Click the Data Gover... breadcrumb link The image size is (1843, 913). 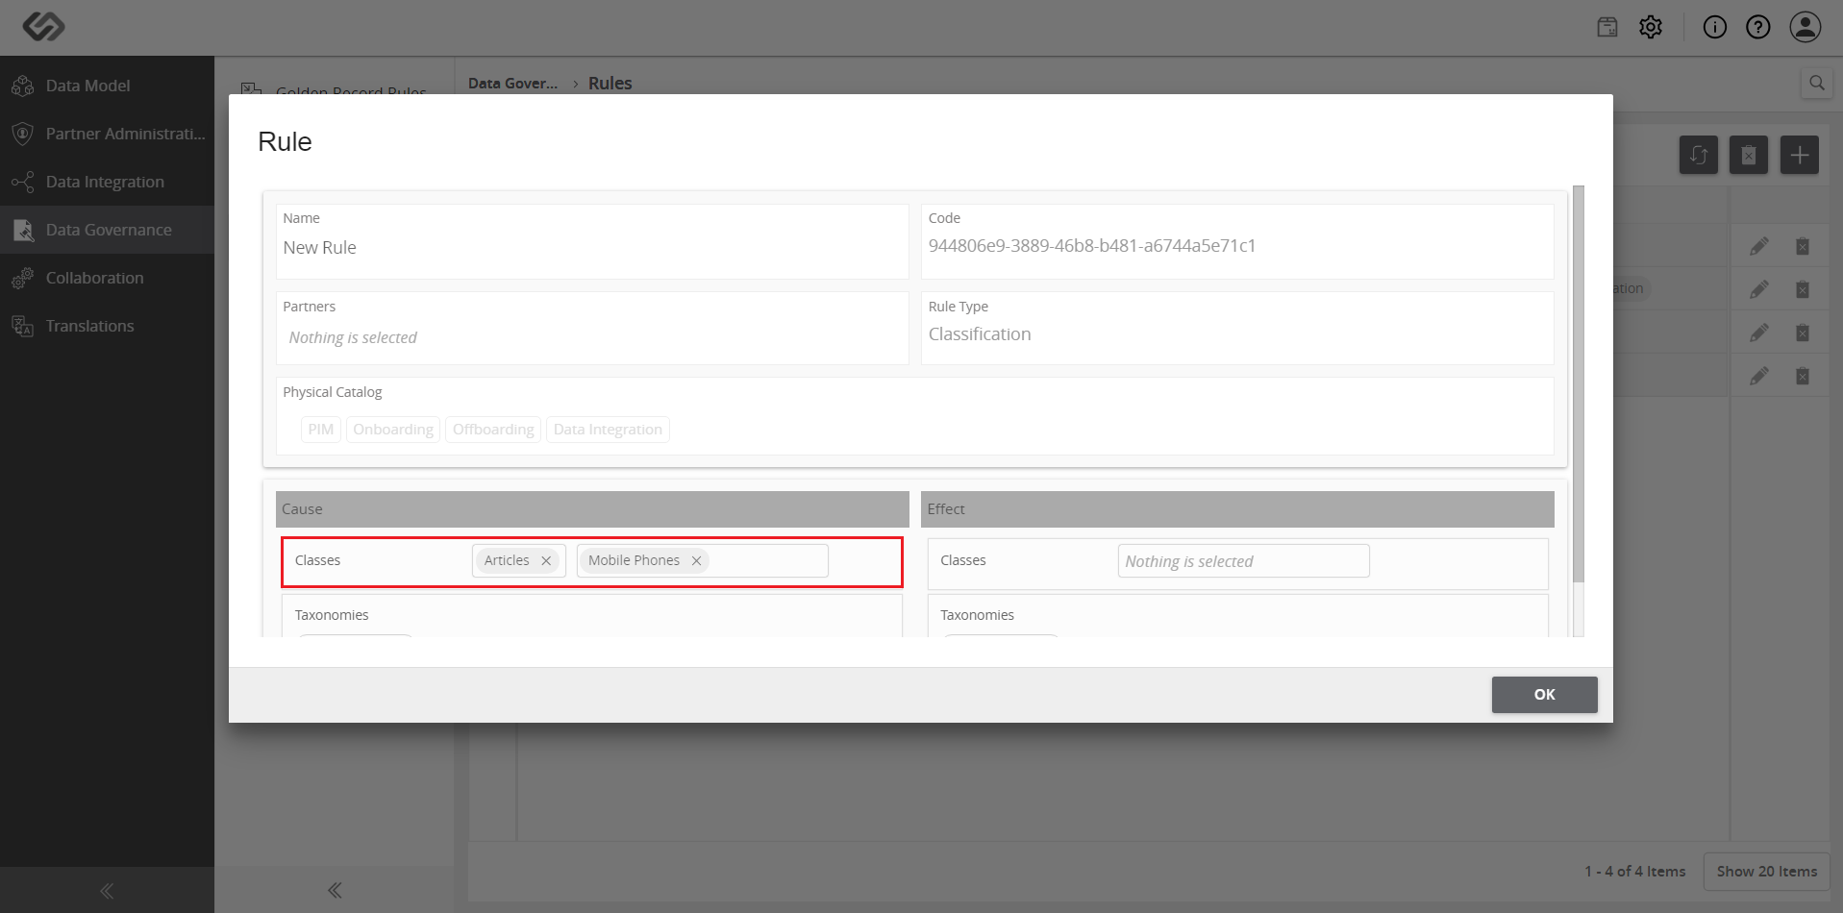click(512, 84)
